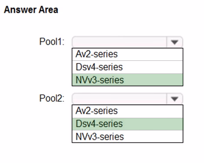Click the Pool1 label
Image resolution: width=204 pixels, height=163 pixels.
coord(52,42)
